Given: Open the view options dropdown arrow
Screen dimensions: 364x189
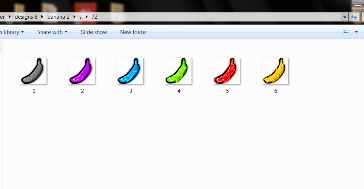Looking at the screenshot, I should pyautogui.click(x=356, y=32).
